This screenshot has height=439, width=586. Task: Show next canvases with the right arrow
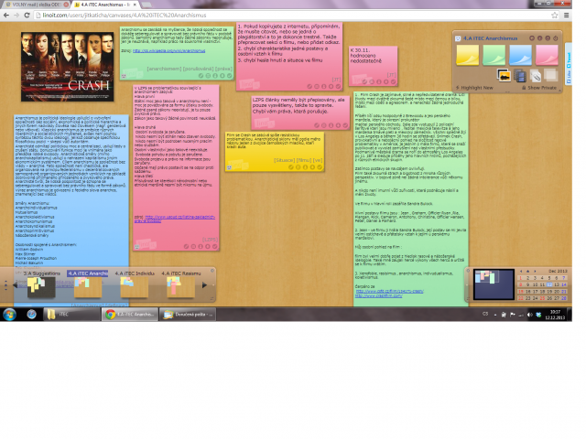tap(204, 285)
